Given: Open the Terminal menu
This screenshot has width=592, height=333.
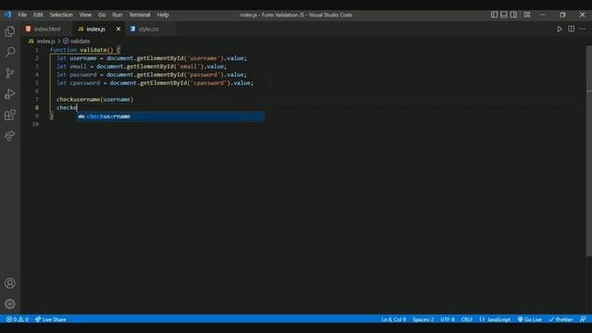Looking at the screenshot, I should [140, 15].
